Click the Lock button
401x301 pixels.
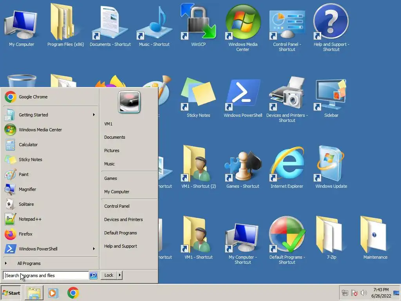point(109,275)
